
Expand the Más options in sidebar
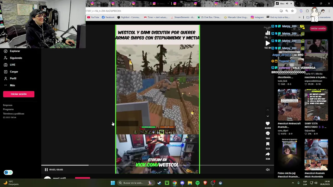(9, 85)
